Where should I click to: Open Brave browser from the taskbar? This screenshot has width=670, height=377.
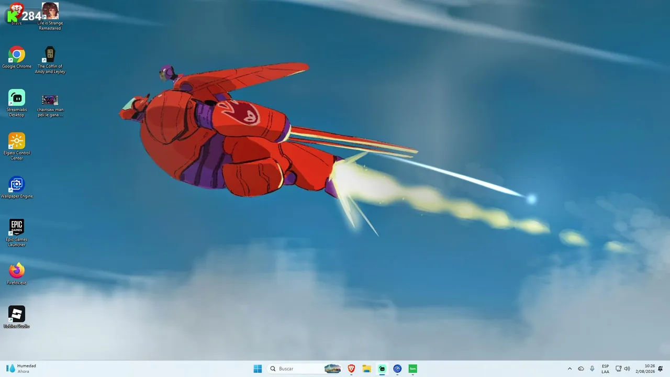click(351, 369)
